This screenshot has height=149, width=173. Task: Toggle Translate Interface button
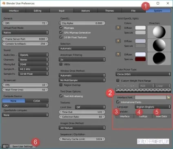(125, 116)
